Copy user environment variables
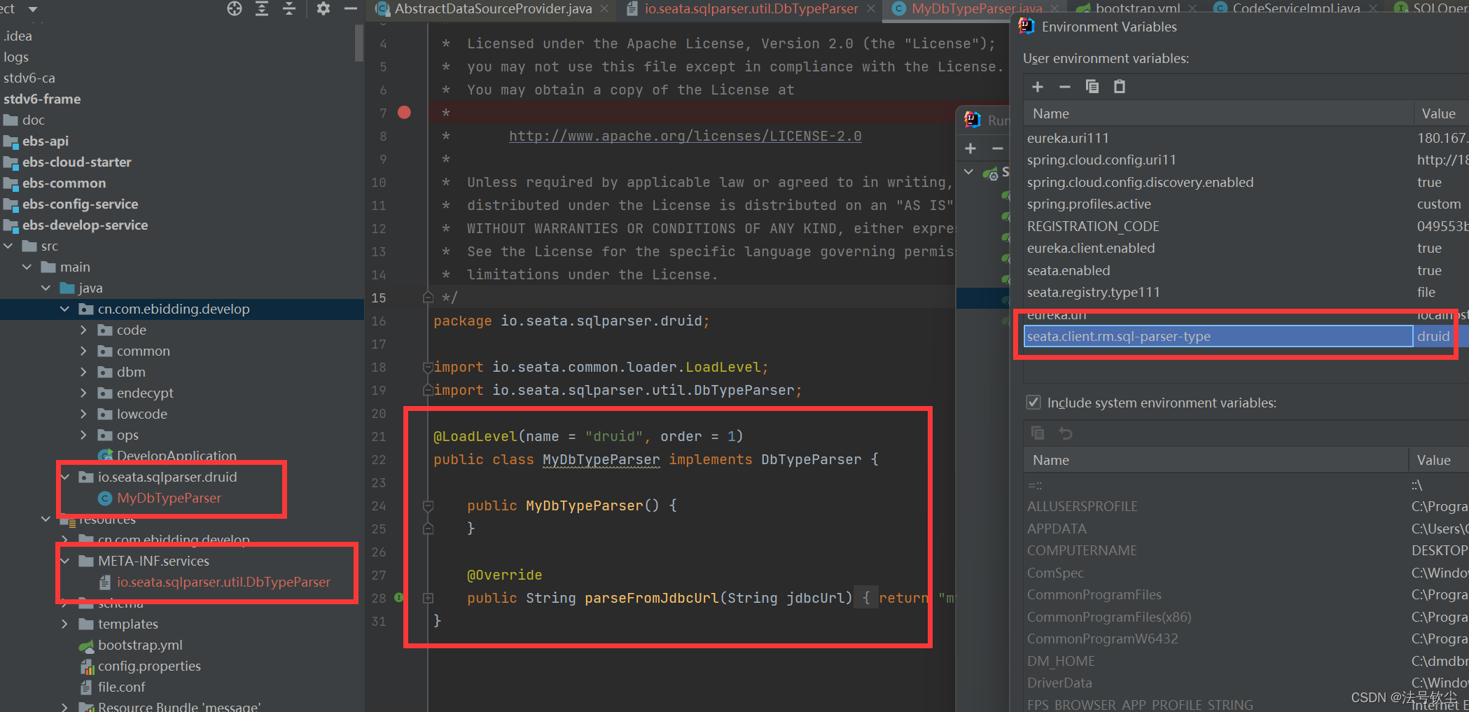Image resolution: width=1469 pixels, height=712 pixels. coord(1092,86)
